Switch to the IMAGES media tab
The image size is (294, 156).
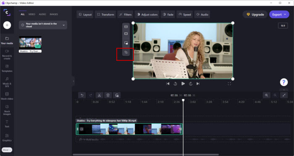[54, 14]
